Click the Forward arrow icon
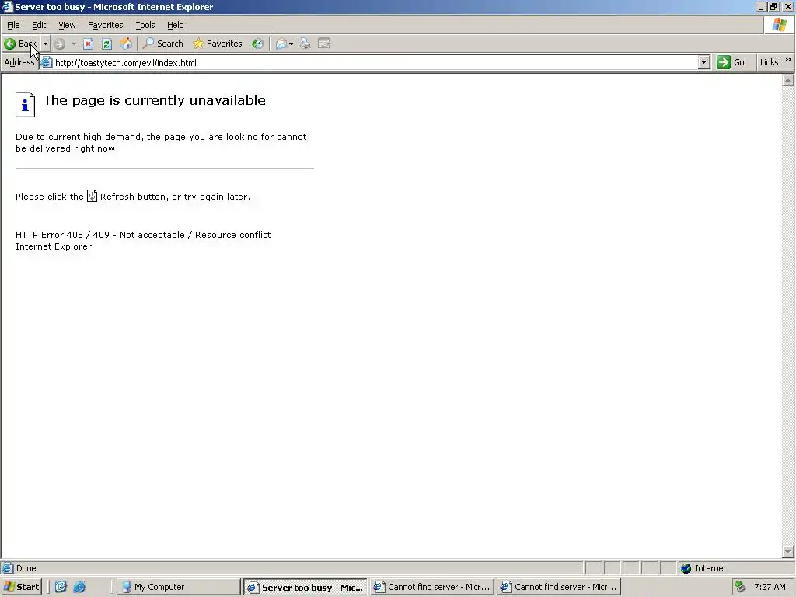The width and height of the screenshot is (796, 597). click(x=59, y=44)
